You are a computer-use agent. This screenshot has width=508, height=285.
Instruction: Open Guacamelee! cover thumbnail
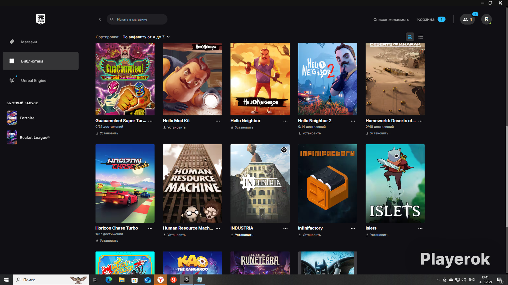click(125, 79)
